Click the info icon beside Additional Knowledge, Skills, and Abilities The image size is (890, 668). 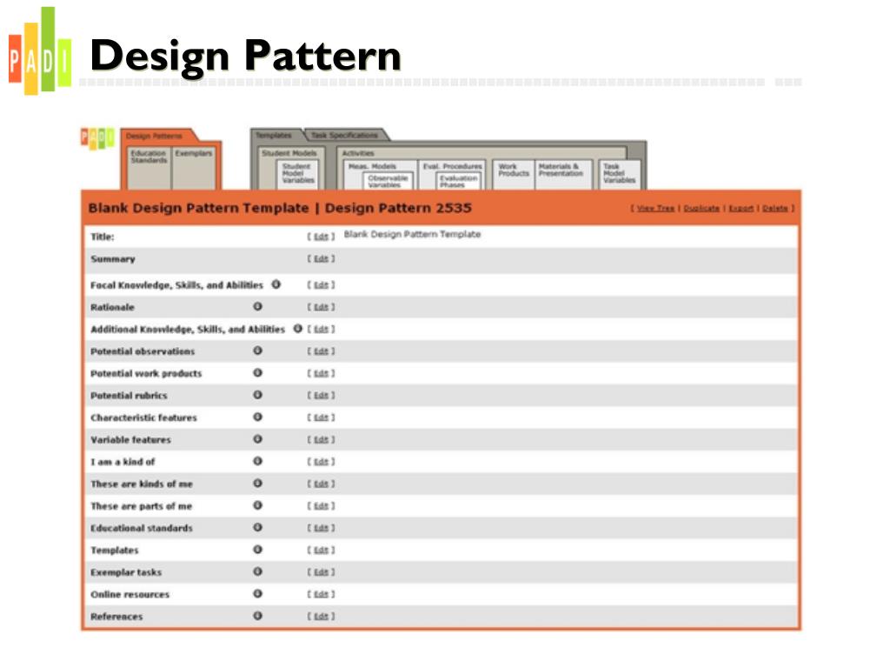pos(297,328)
